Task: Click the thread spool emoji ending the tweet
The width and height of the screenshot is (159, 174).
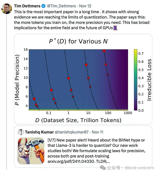Action: [115, 28]
